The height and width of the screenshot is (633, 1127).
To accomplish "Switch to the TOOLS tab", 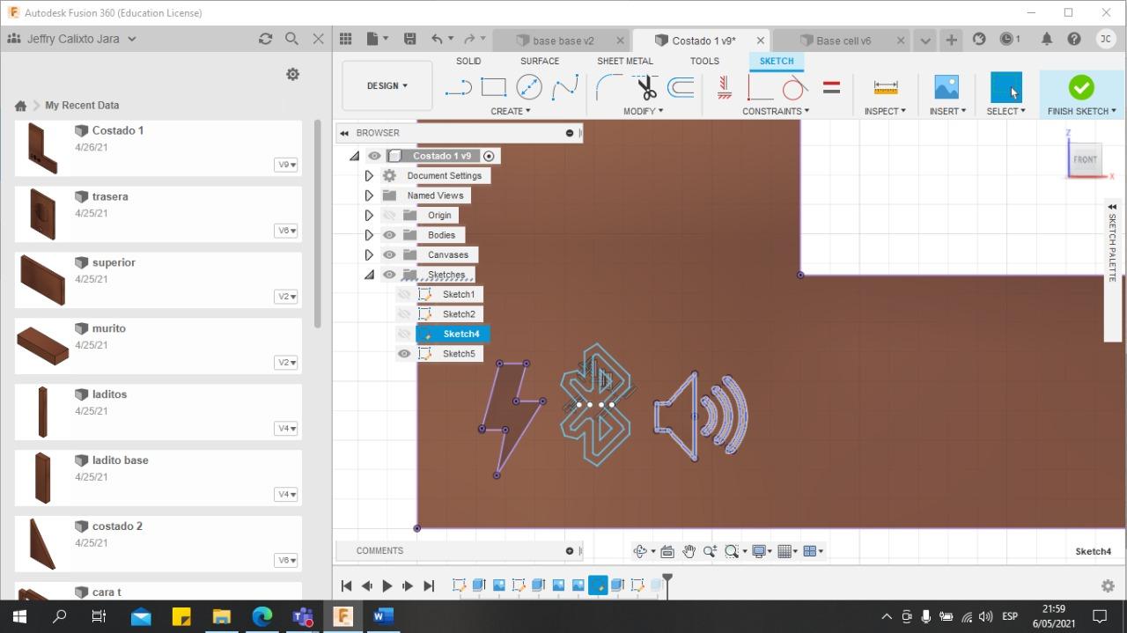I will click(x=704, y=61).
